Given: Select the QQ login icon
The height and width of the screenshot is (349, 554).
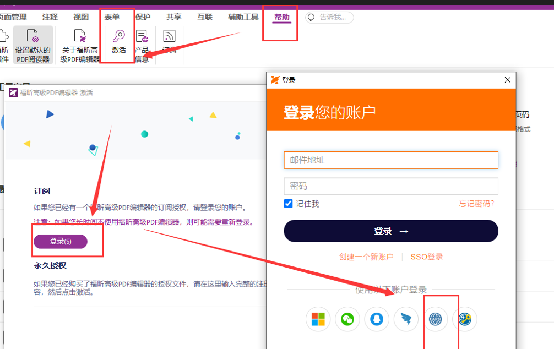Looking at the screenshot, I should click(377, 319).
